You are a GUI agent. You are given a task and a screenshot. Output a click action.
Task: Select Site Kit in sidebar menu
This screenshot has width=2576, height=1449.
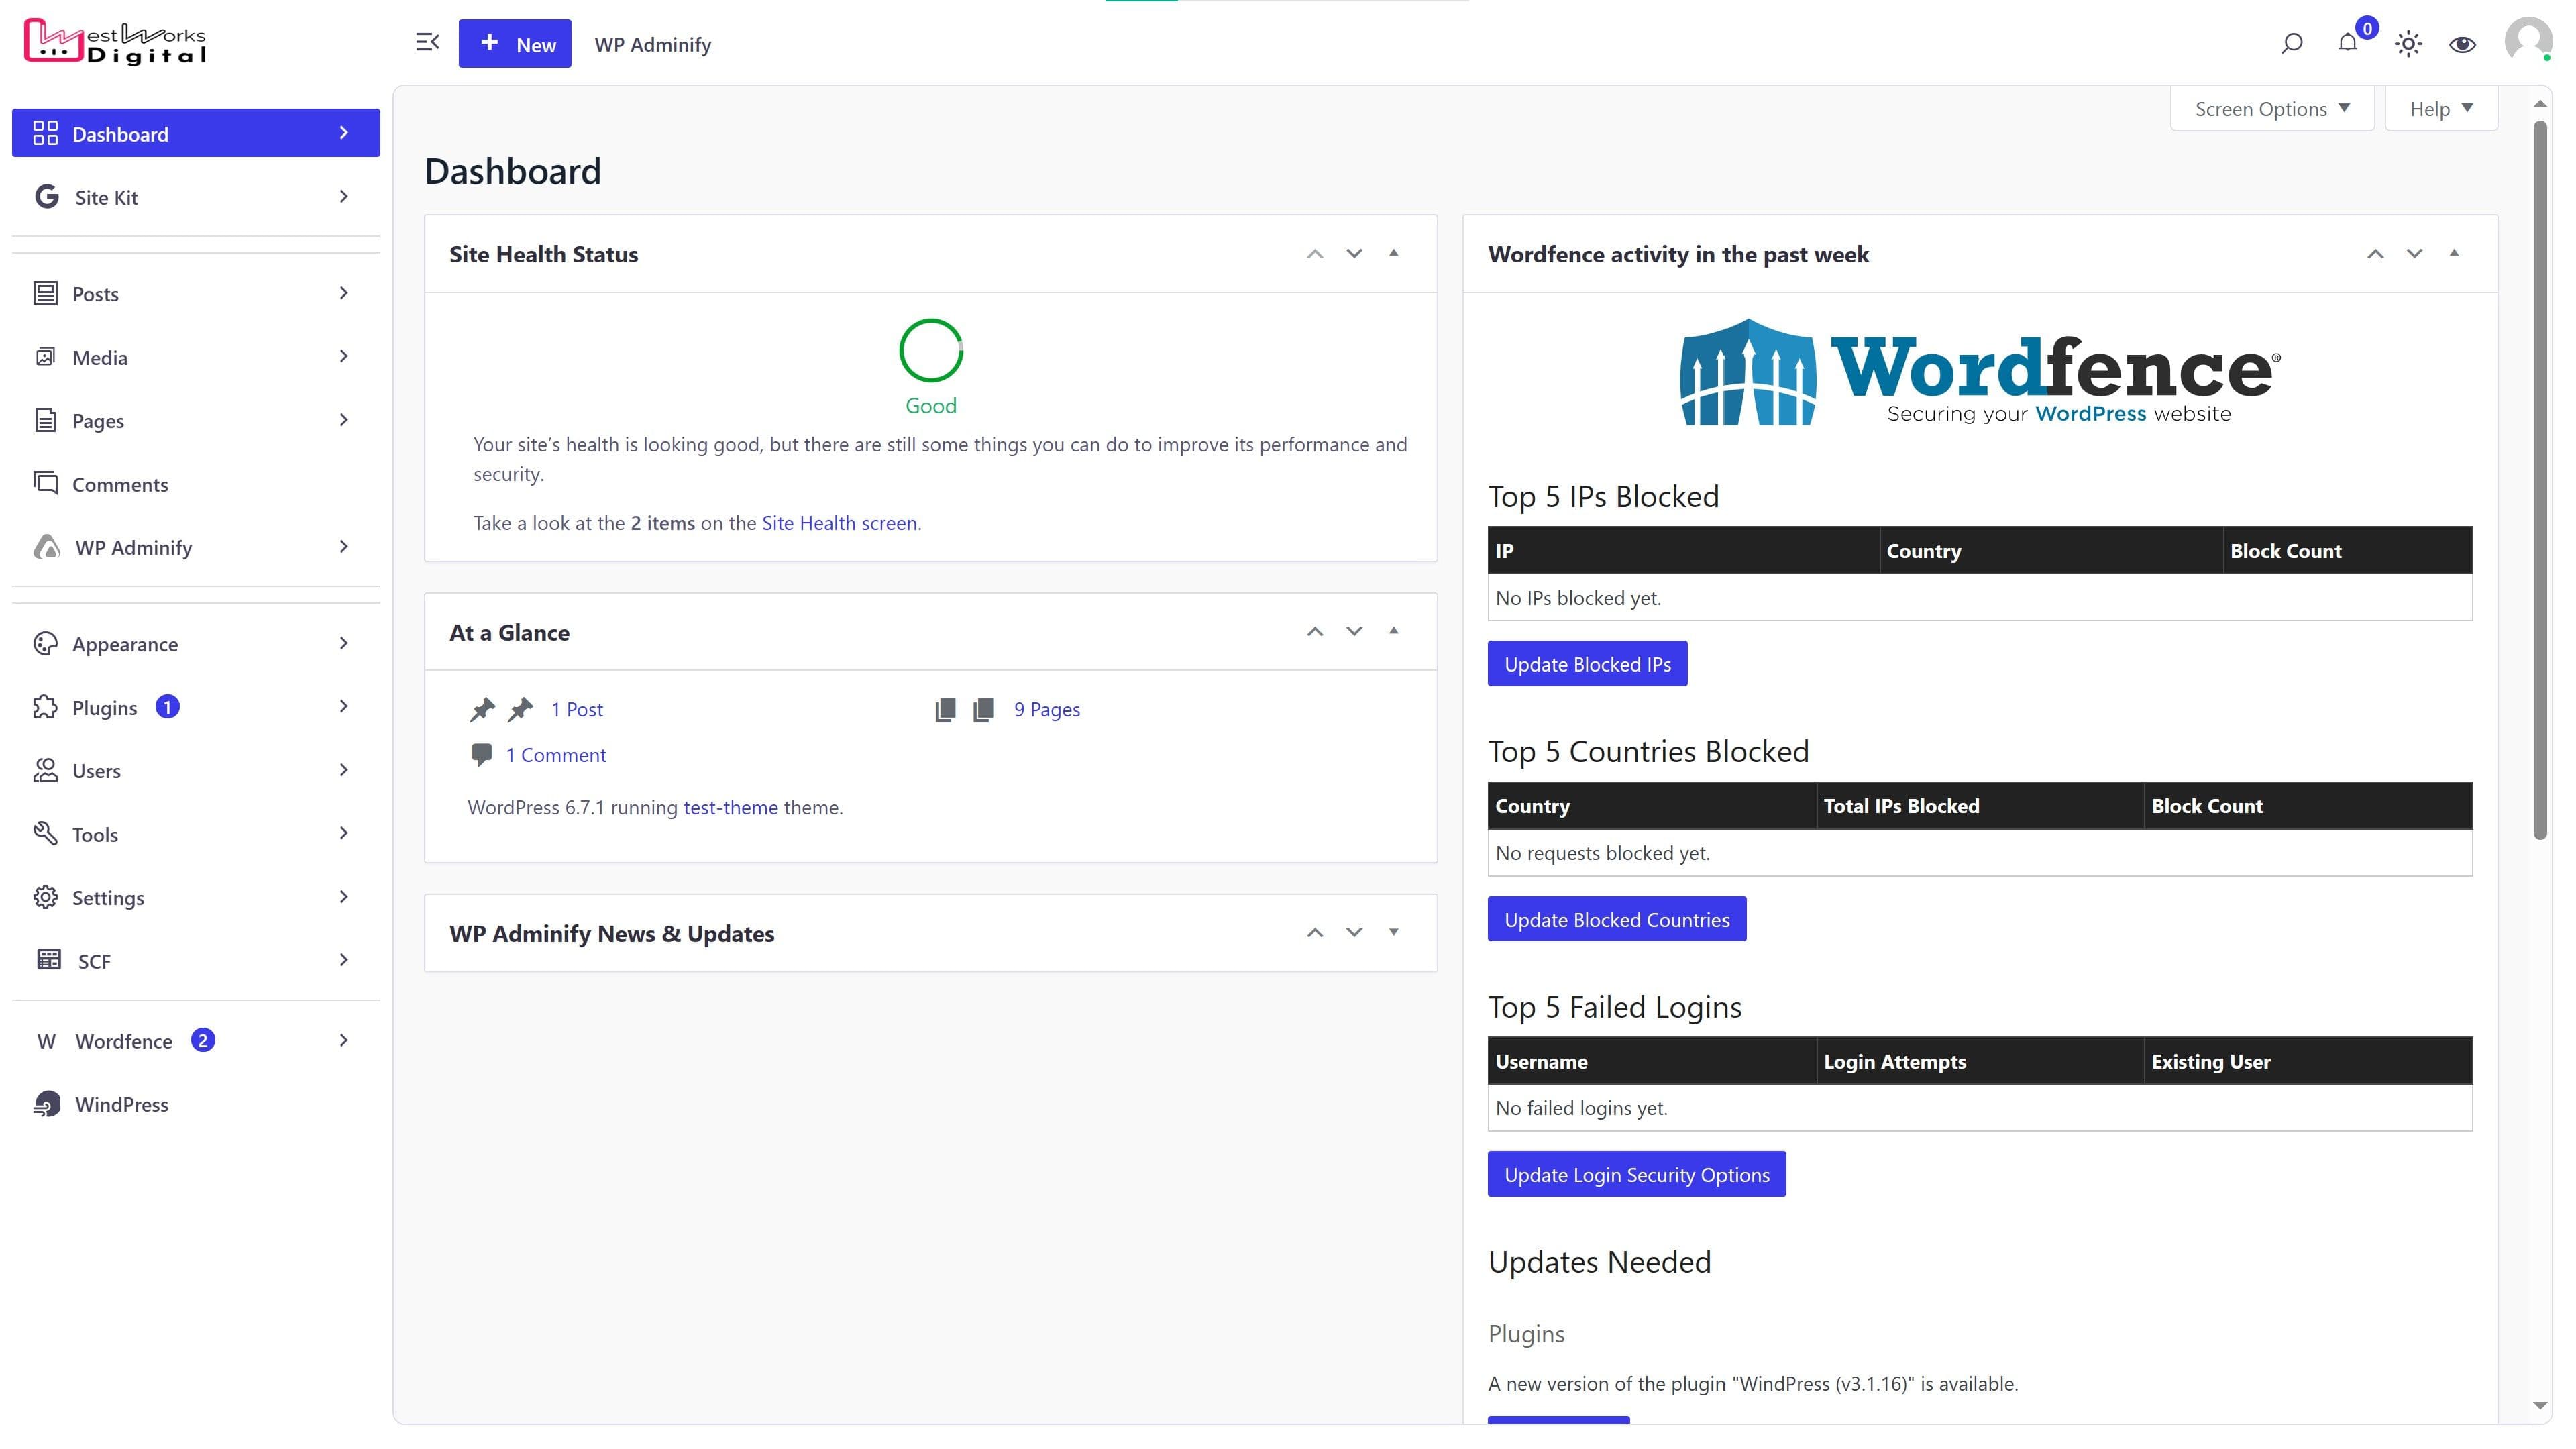point(106,197)
